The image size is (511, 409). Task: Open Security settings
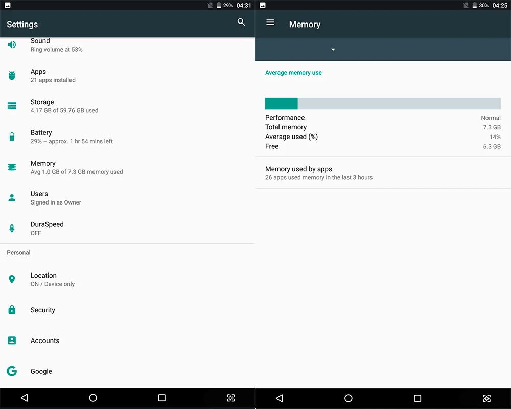pos(127,310)
